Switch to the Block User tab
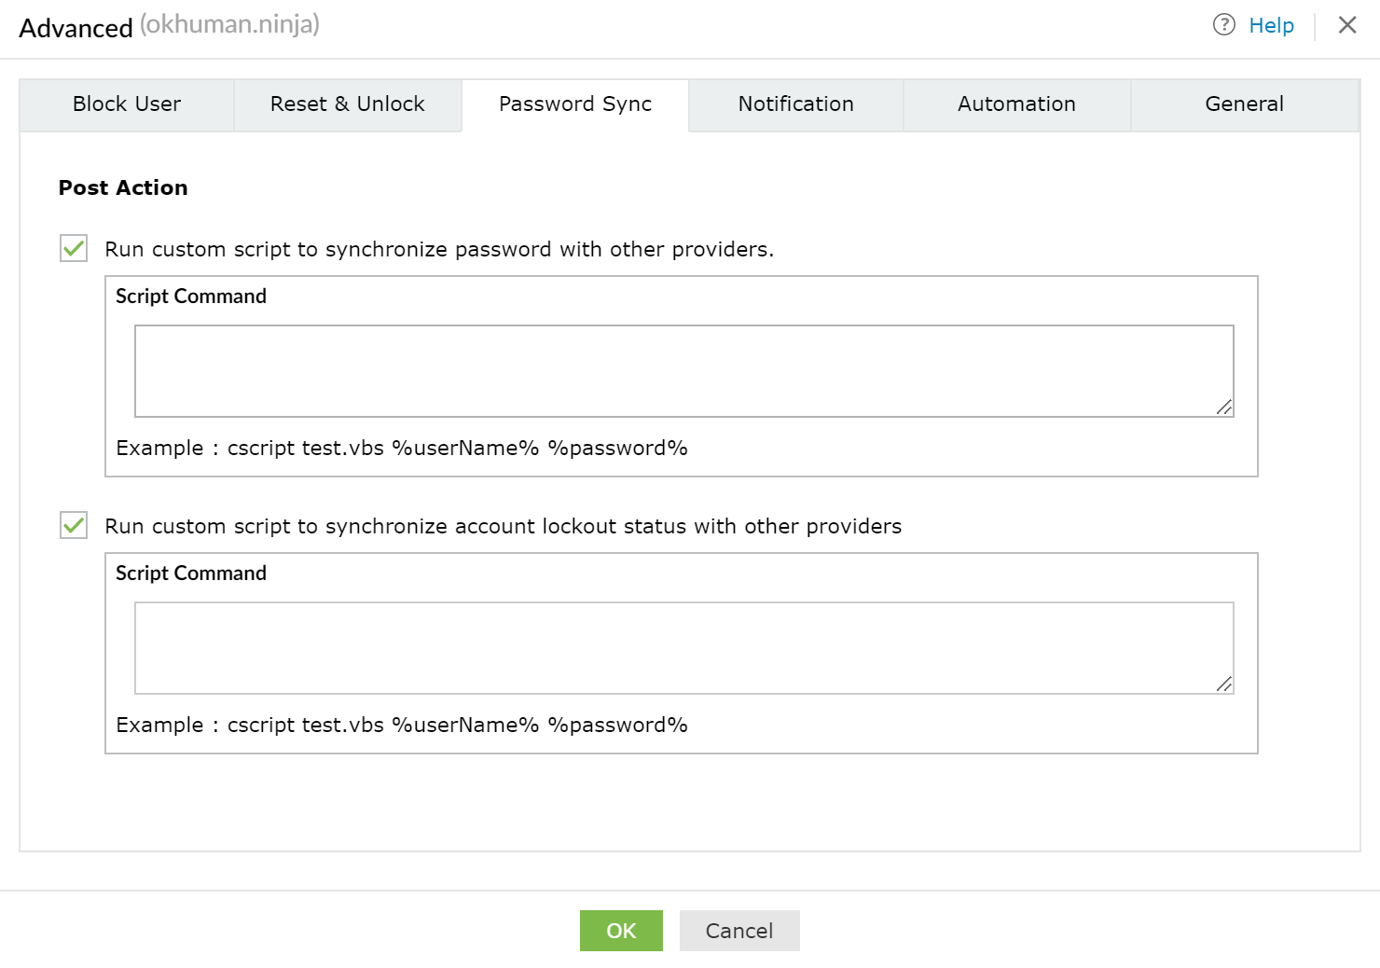This screenshot has width=1380, height=968. [127, 104]
